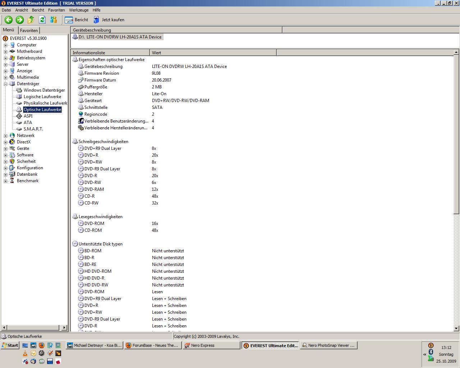The width and height of the screenshot is (460, 368).
Task: Switch to Nero Express taskbar window
Action: [x=211, y=345]
